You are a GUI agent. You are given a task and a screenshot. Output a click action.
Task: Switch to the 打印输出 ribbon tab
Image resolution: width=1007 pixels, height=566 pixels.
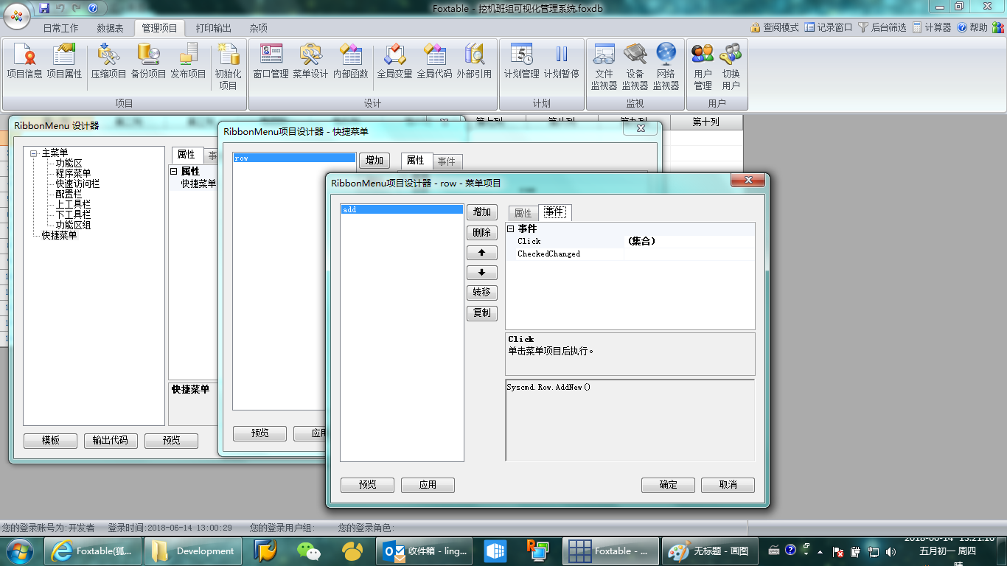point(213,28)
